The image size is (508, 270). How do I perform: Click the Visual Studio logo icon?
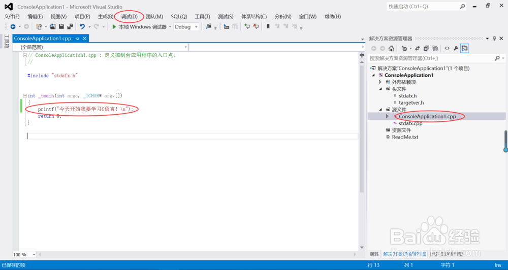pyautogui.click(x=9, y=7)
